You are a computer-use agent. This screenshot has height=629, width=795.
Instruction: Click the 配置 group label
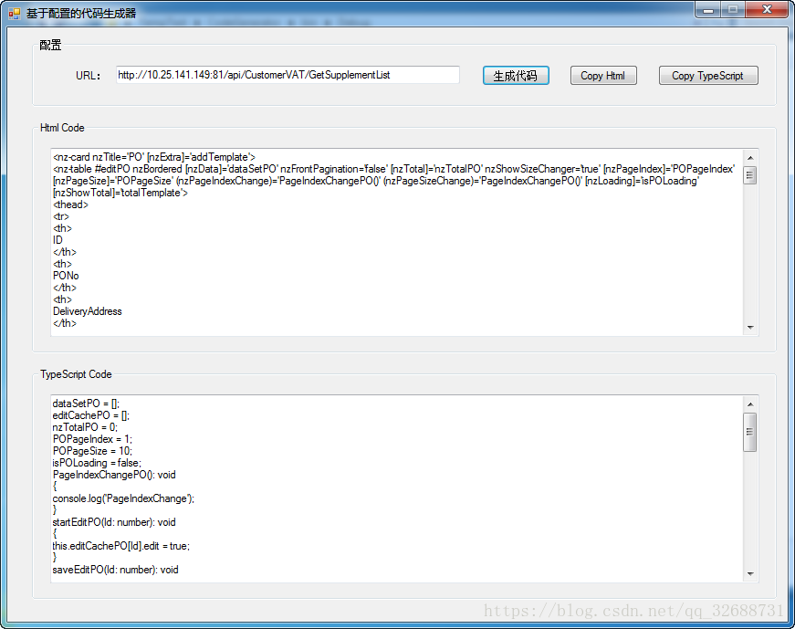pos(51,45)
